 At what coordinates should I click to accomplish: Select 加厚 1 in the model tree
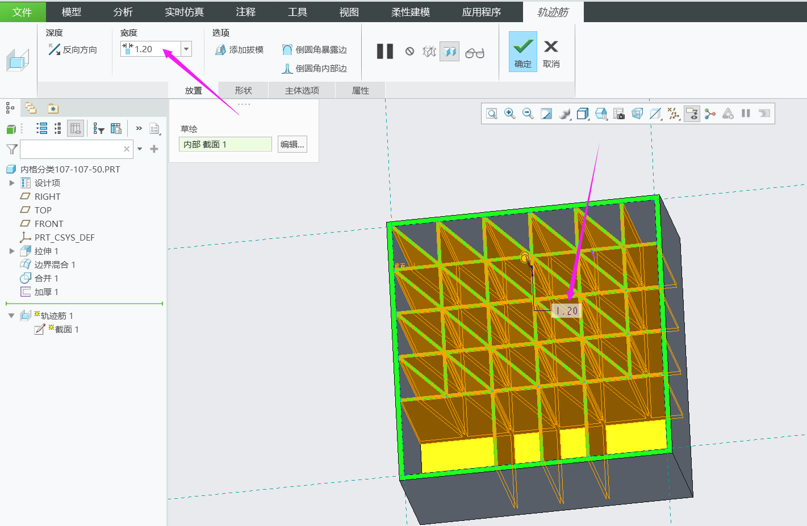coord(46,292)
